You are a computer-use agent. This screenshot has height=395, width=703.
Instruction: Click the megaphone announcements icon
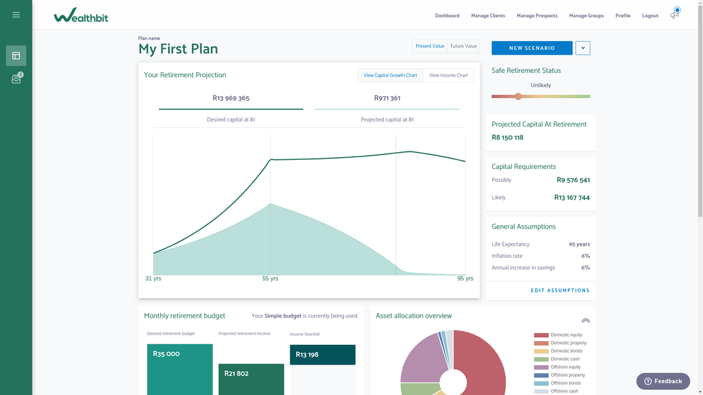(x=674, y=15)
